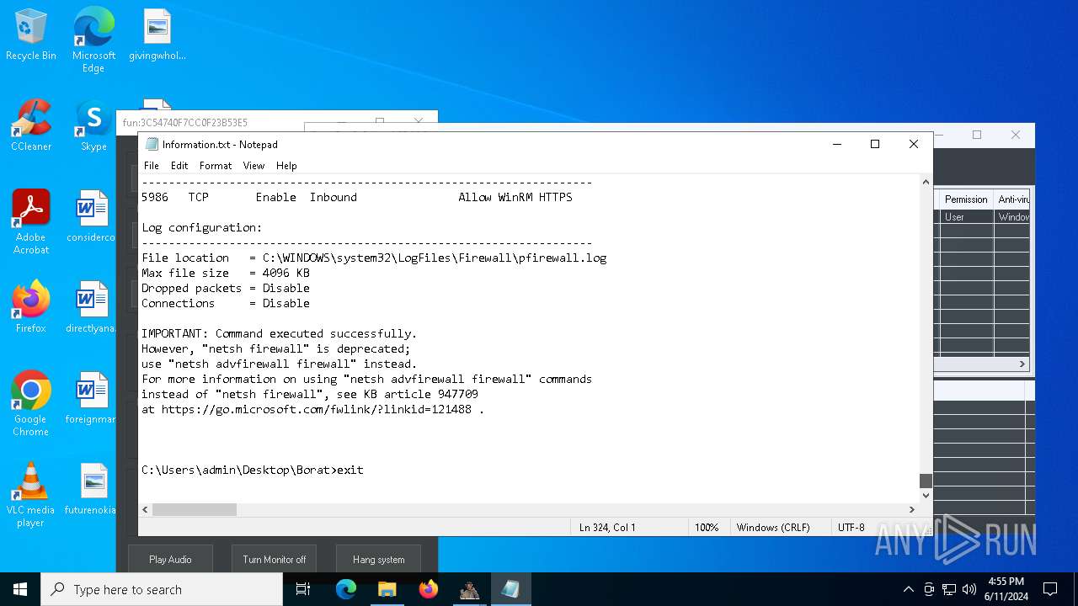
Task: Click the Anti-virus column header in background window
Action: (1012, 199)
